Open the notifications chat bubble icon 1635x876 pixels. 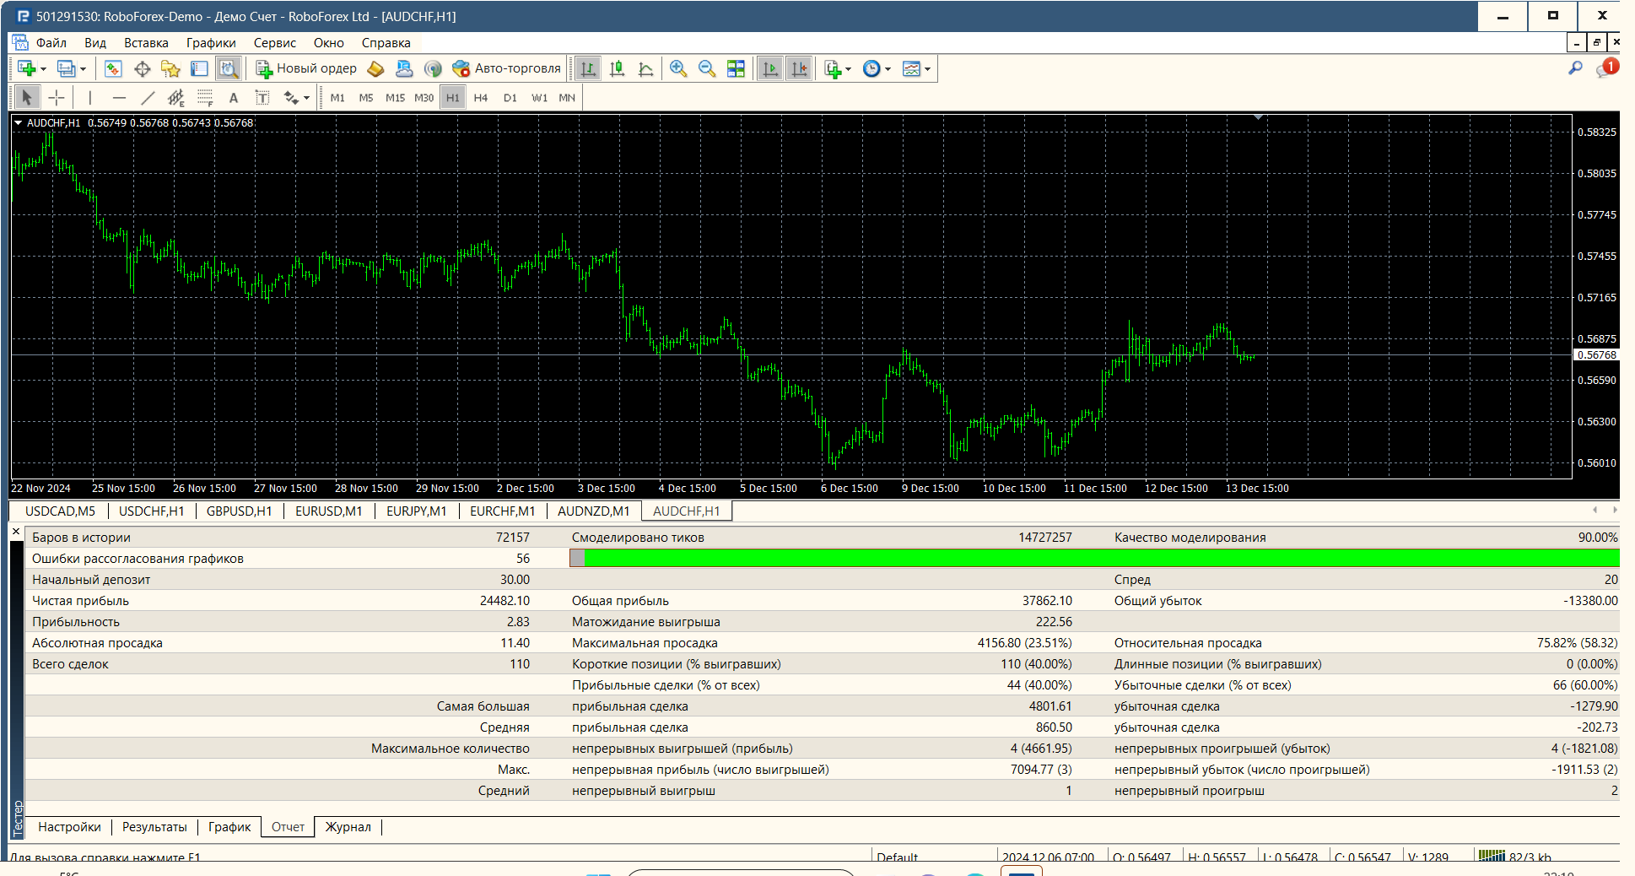pyautogui.click(x=1605, y=68)
